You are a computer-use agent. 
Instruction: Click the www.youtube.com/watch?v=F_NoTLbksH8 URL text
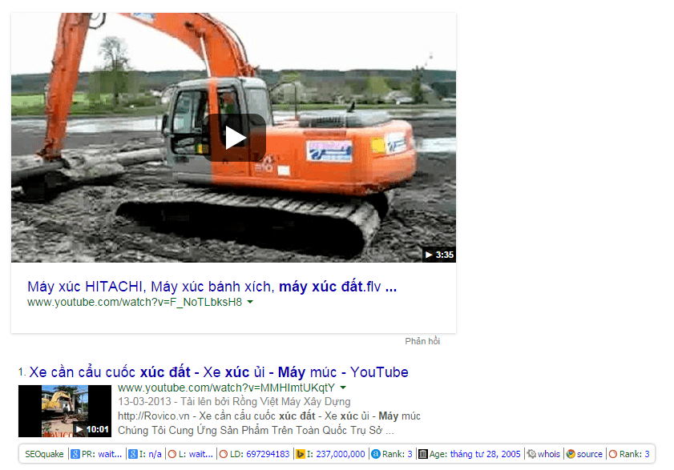point(135,302)
